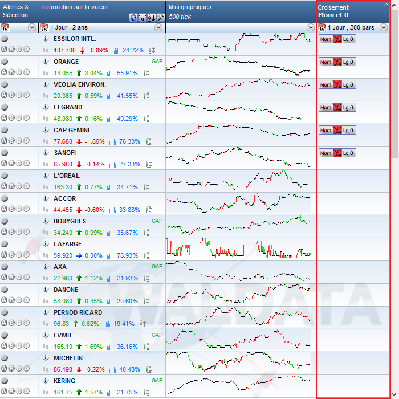The width and height of the screenshot is (399, 399).
Task: Click vertical scrollbar thumb
Action: pyautogui.click(x=395, y=84)
